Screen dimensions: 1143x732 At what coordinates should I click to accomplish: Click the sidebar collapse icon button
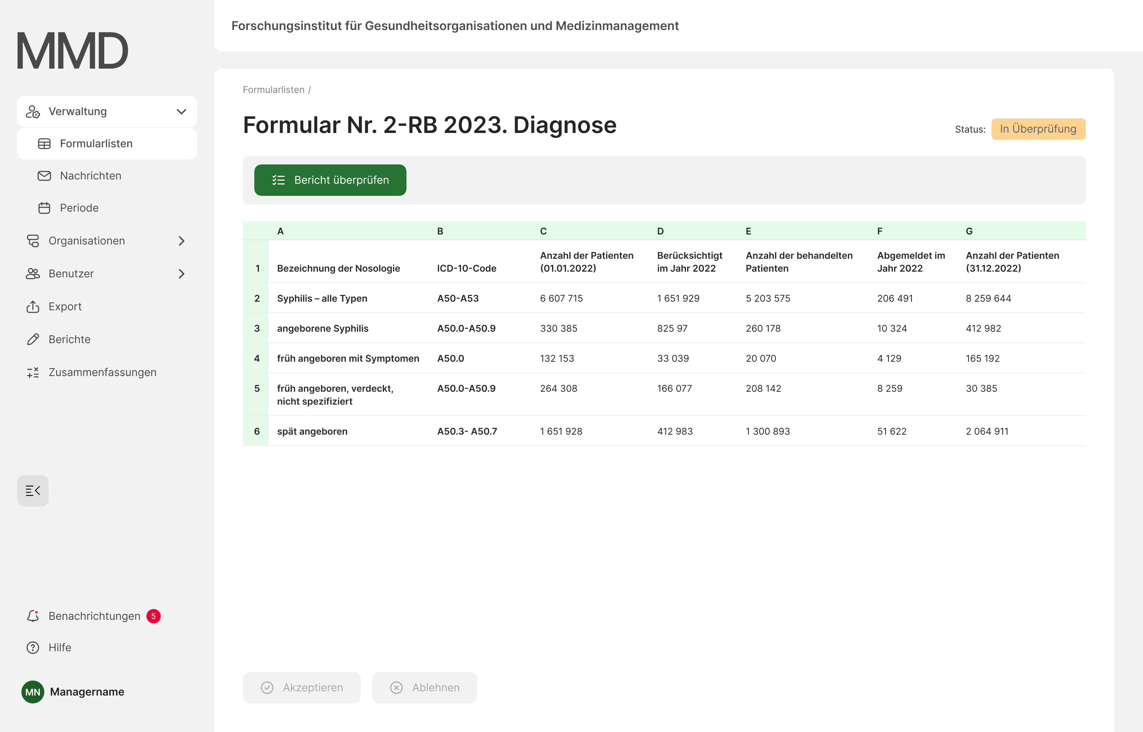(x=33, y=490)
